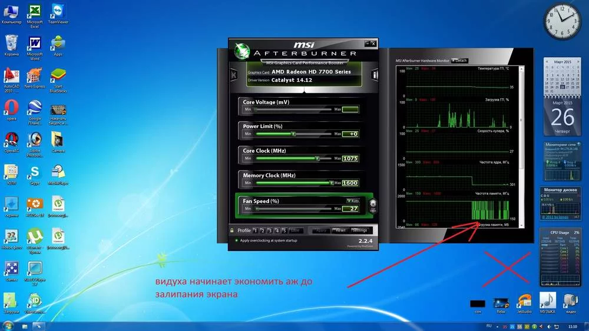Click the calendar gadget next month arrow
This screenshot has height=331, width=589.
(578, 62)
